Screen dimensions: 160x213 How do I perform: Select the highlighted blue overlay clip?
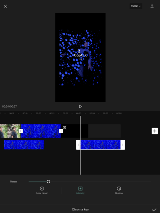coord(101,145)
